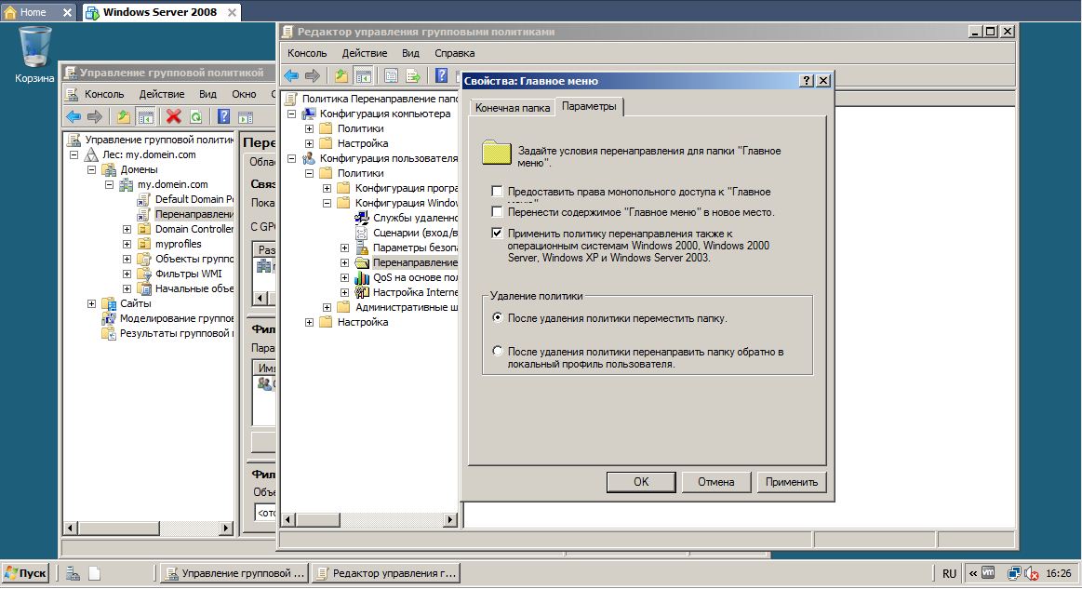Click Сценарии (вход/выход) scripts icon
Image resolution: width=1082 pixels, height=589 pixels.
(362, 233)
